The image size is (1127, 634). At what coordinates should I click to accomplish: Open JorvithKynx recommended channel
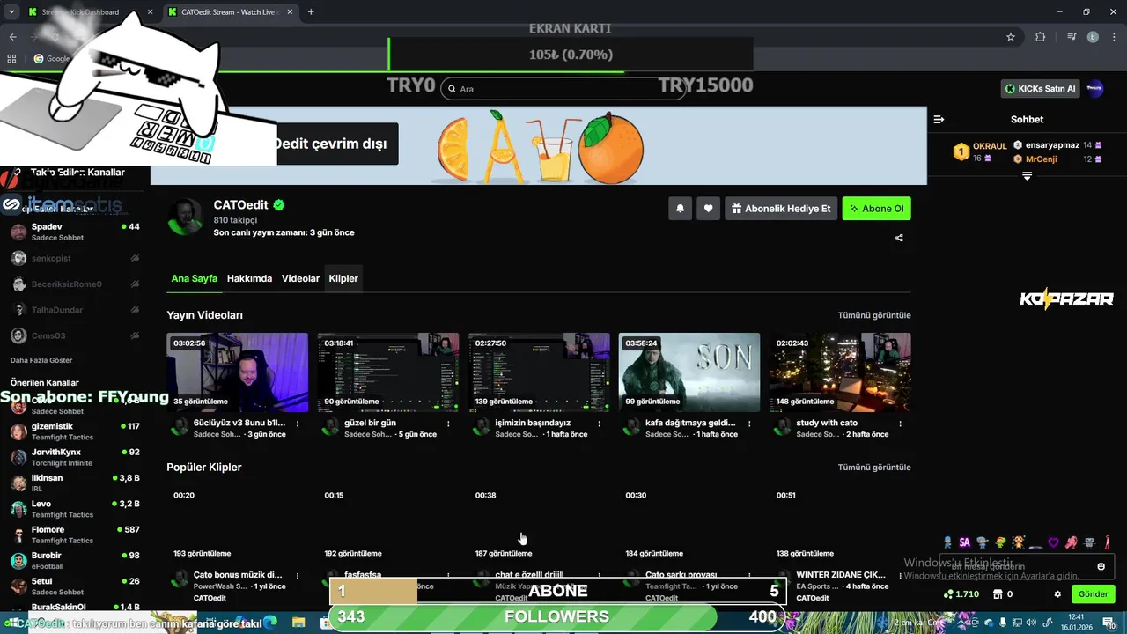(x=74, y=457)
